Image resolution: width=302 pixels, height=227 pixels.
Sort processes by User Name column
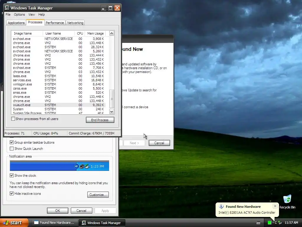59,33
